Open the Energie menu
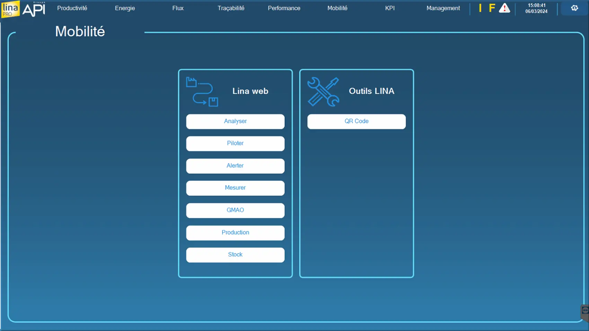 (125, 8)
